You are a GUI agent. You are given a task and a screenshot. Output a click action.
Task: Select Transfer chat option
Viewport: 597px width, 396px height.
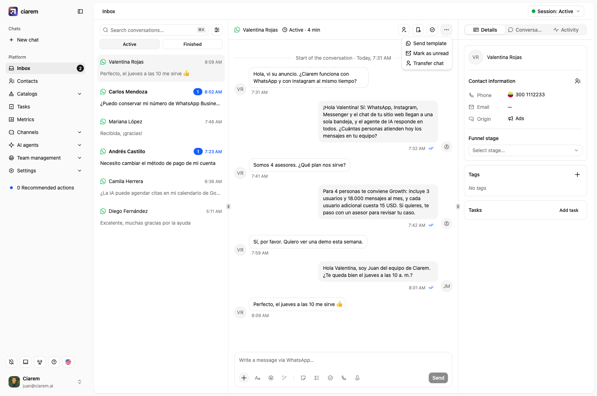[427, 63]
